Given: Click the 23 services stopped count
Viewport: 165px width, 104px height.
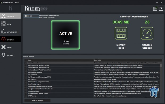Looking at the screenshot, I should point(147,22).
